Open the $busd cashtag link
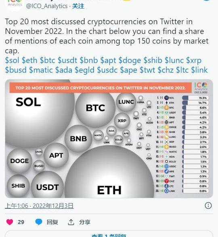This screenshot has width=218, height=237. [16, 70]
